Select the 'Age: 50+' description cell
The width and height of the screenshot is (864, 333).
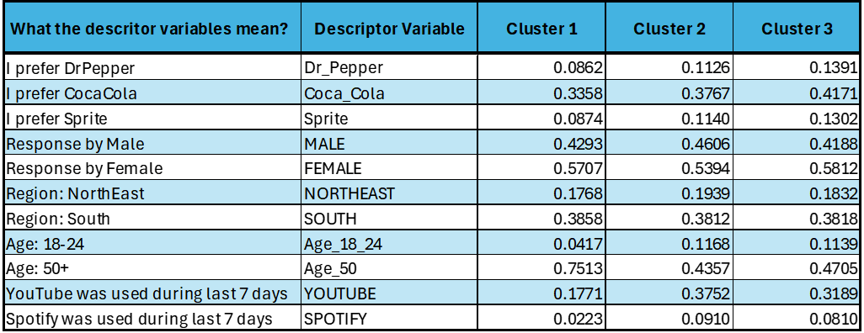[152, 268]
